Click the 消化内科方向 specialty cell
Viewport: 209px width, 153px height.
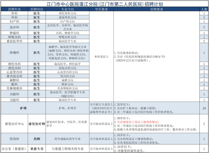click(67, 68)
